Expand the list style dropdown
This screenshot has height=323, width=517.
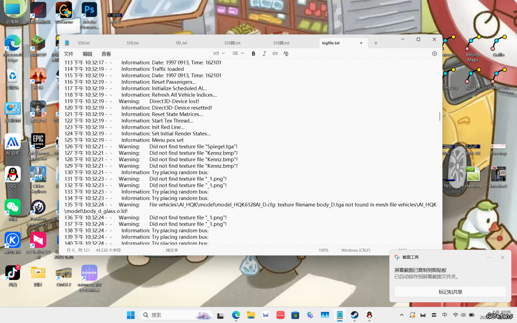(238, 54)
